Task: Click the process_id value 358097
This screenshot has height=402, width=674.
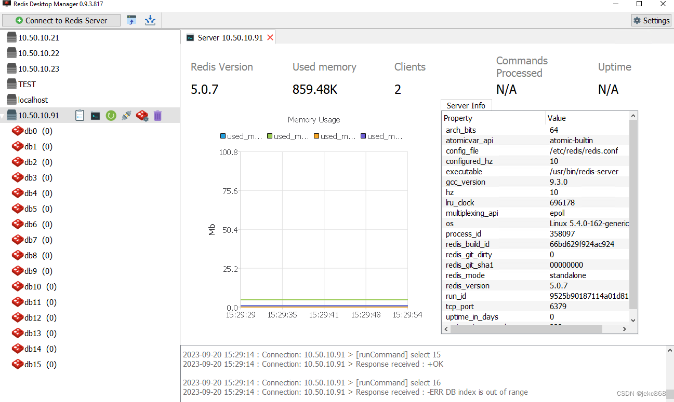Action: [x=562, y=233]
